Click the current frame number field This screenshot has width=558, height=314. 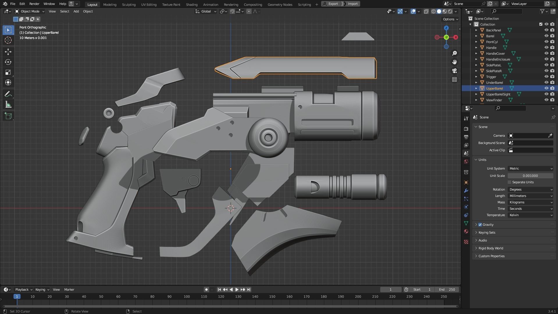pyautogui.click(x=391, y=290)
